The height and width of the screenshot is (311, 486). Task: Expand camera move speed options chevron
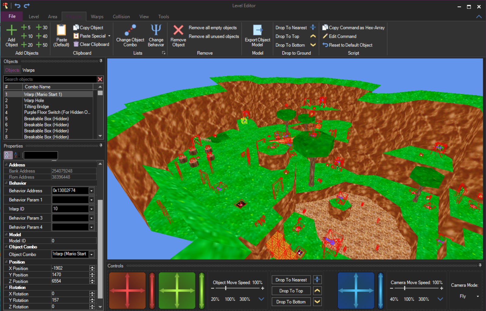pyautogui.click(x=440, y=299)
